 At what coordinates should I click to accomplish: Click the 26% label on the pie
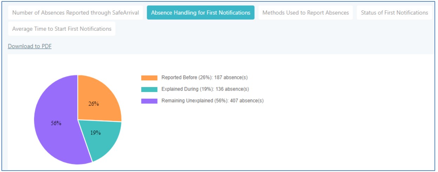[93, 104]
